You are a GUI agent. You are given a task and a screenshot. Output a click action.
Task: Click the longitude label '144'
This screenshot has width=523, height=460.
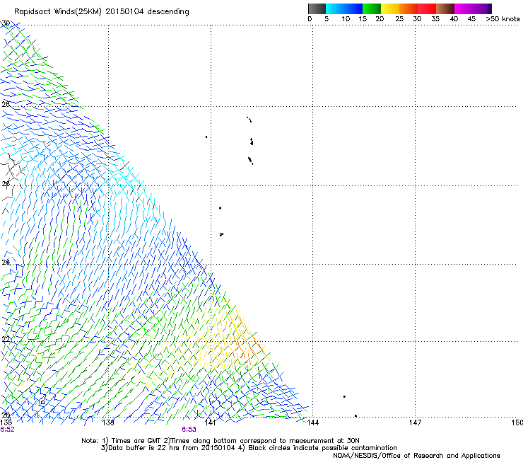312,422
